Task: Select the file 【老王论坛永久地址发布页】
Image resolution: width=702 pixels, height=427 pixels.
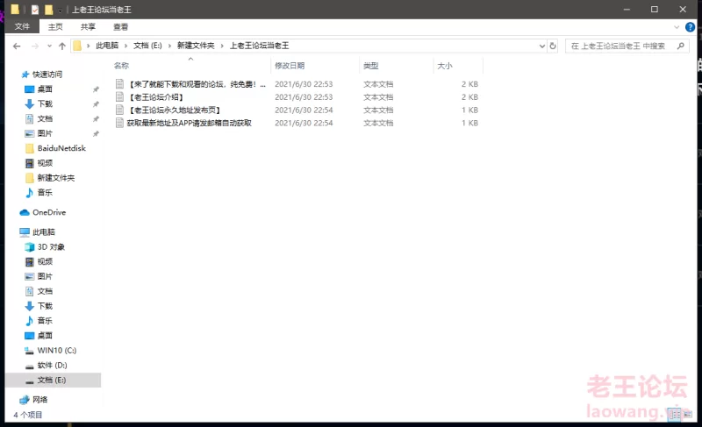Action: (174, 110)
